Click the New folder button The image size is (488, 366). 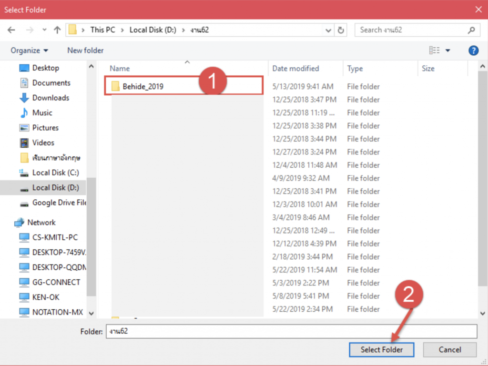85,51
